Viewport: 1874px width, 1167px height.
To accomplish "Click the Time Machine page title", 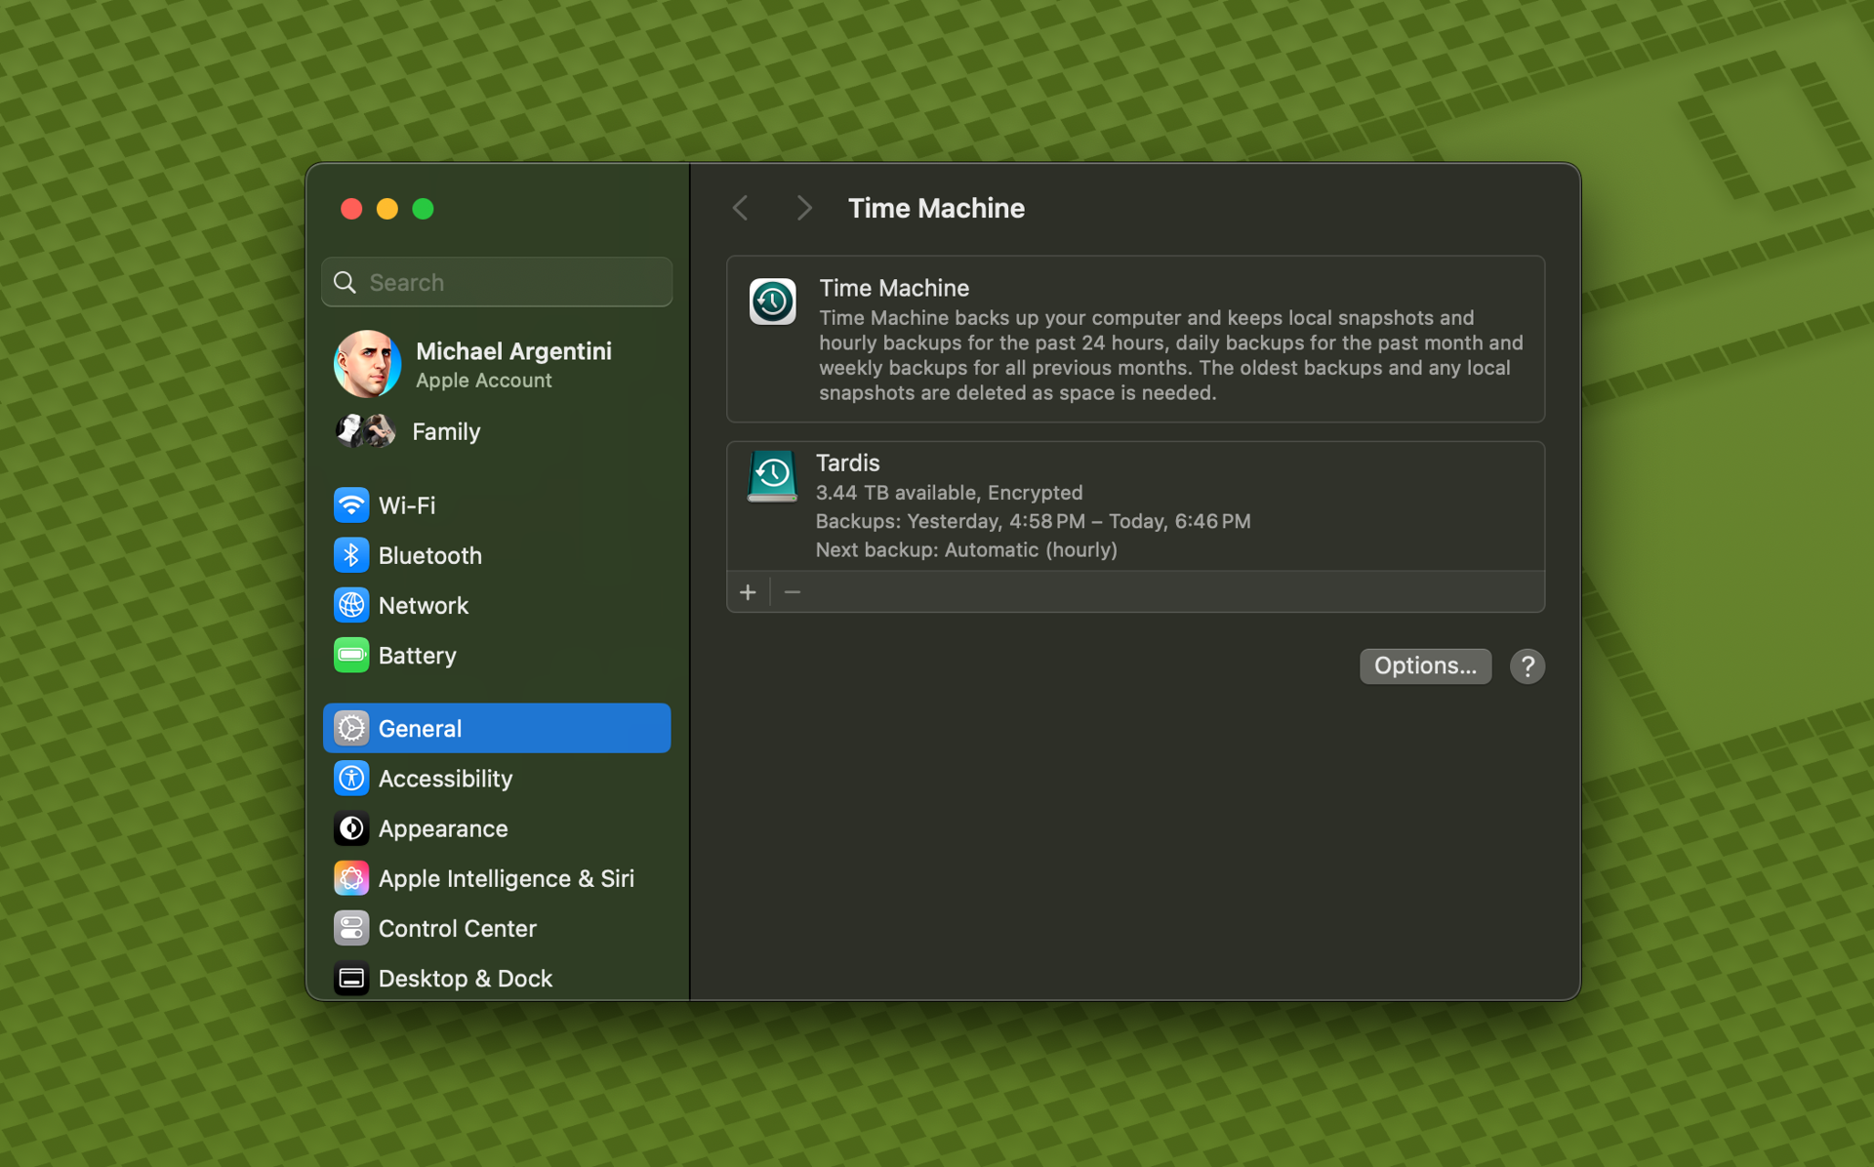I will click(936, 208).
